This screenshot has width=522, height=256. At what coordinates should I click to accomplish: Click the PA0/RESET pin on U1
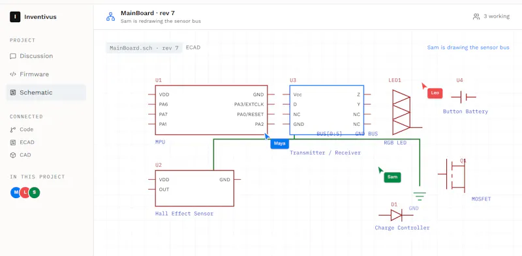point(250,115)
